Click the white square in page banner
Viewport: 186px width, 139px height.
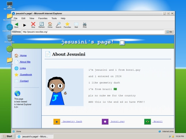pyautogui.click(x=122, y=43)
